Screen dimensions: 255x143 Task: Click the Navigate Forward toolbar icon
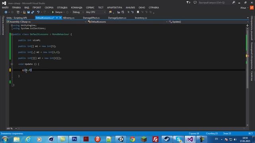point(12,12)
